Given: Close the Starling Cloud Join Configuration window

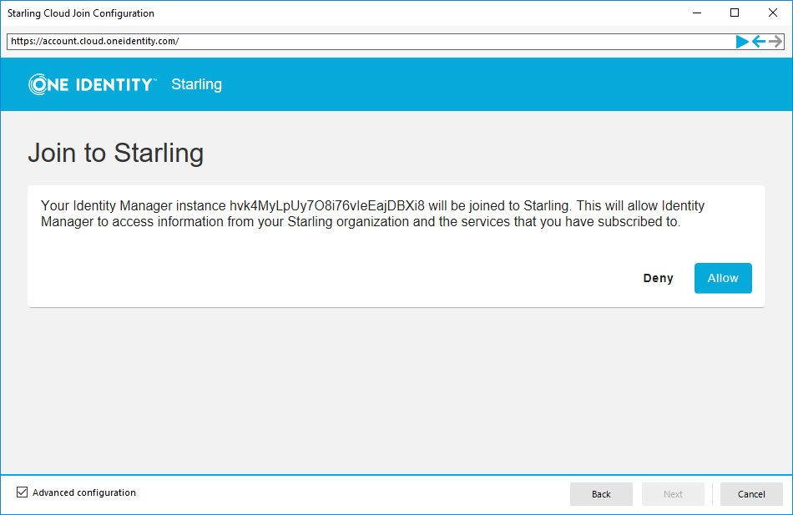Looking at the screenshot, I should [773, 13].
